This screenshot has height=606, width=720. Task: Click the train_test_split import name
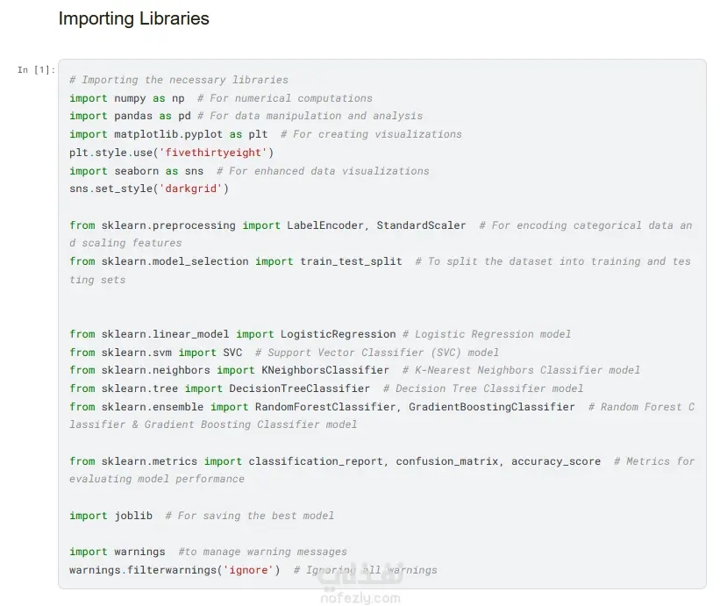[x=351, y=261]
